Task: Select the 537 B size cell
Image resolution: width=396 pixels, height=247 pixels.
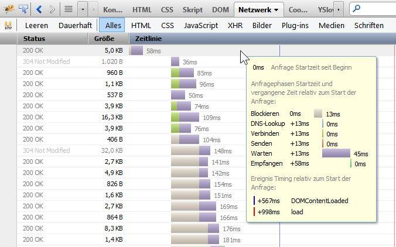Action: 115,95
